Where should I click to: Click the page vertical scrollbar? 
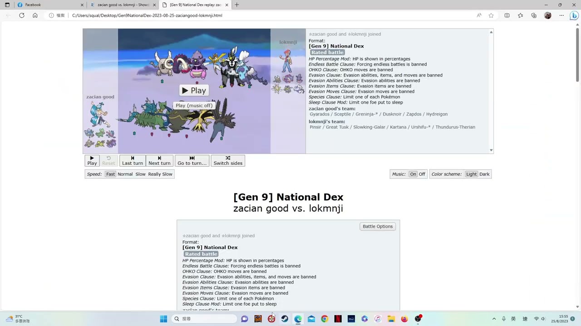(x=577, y=54)
